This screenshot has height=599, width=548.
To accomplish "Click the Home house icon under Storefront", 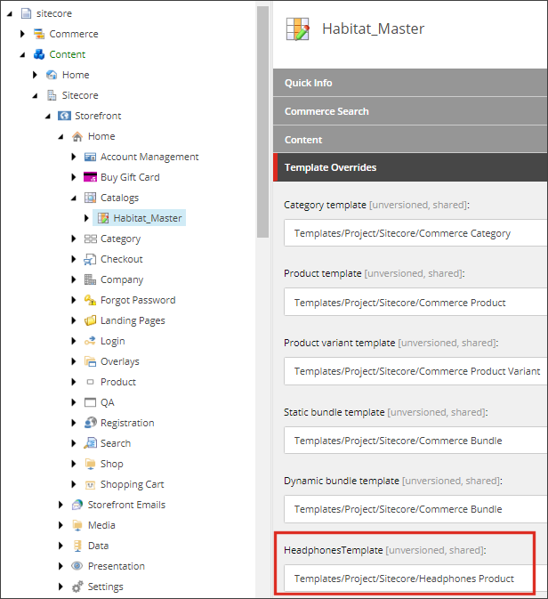I will 77,136.
